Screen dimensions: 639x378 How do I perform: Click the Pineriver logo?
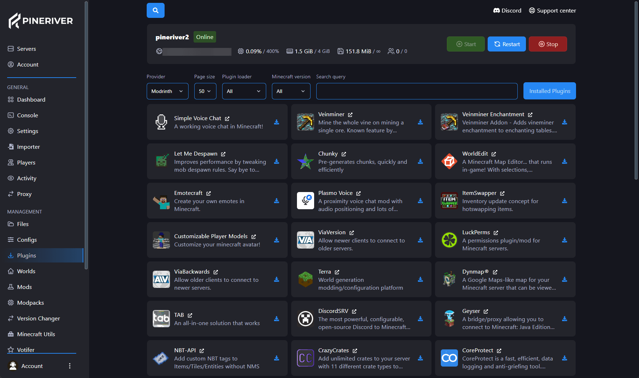[41, 21]
